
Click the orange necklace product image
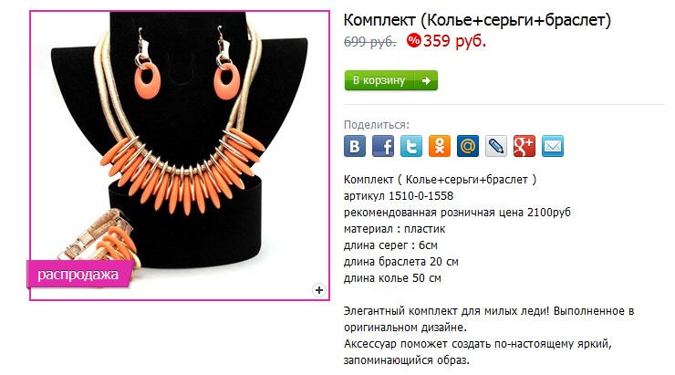[x=180, y=155]
